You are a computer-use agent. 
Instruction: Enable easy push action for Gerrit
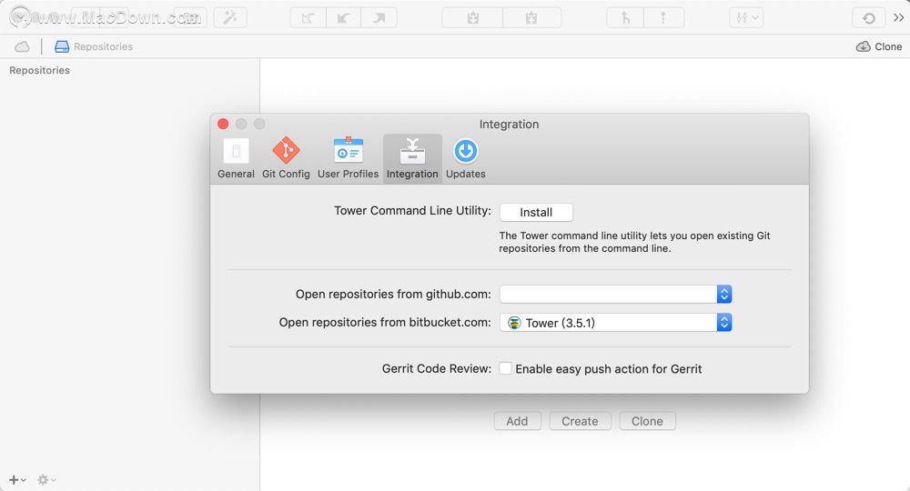point(505,368)
